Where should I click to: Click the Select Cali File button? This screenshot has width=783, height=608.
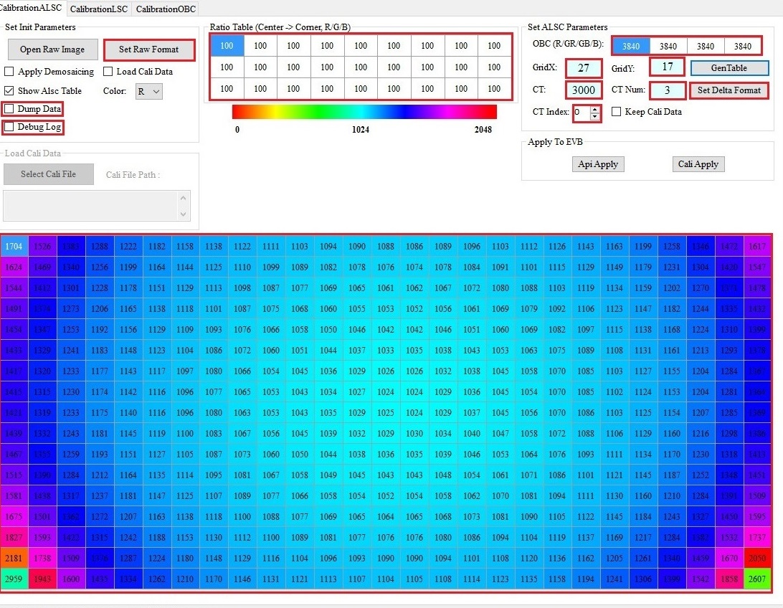(48, 174)
